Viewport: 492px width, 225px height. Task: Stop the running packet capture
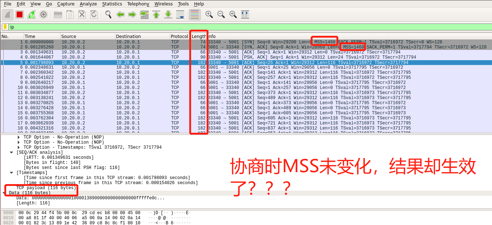(19, 14)
